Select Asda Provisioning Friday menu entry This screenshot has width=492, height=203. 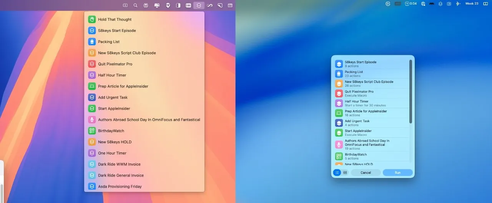[x=120, y=186]
